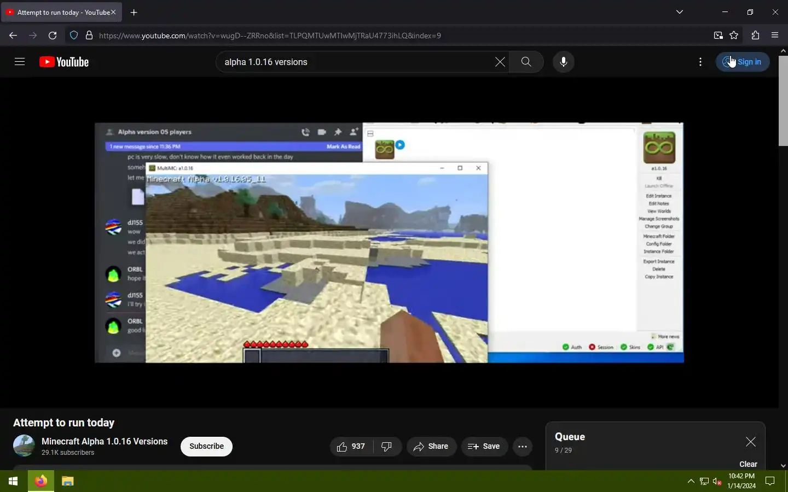Click the video title Attempt to run today
This screenshot has width=788, height=492.
[63, 423]
